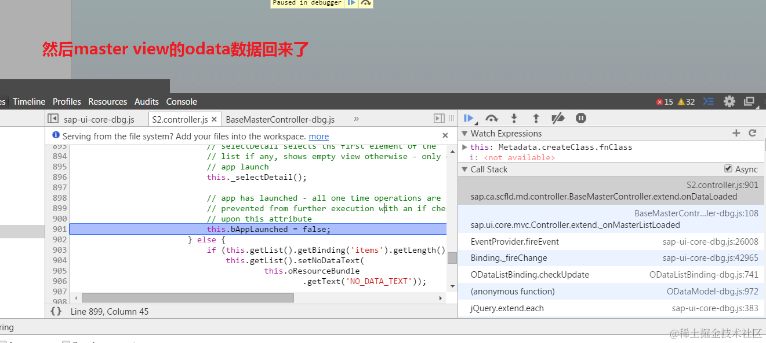Open DevTools settings gear
The width and height of the screenshot is (766, 343).
[729, 101]
